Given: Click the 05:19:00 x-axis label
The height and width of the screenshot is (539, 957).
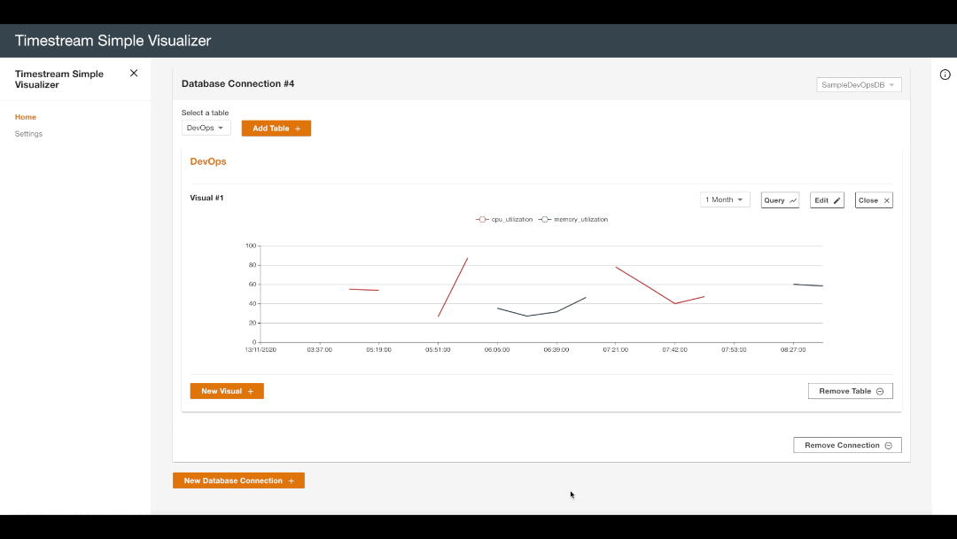Looking at the screenshot, I should (x=378, y=350).
